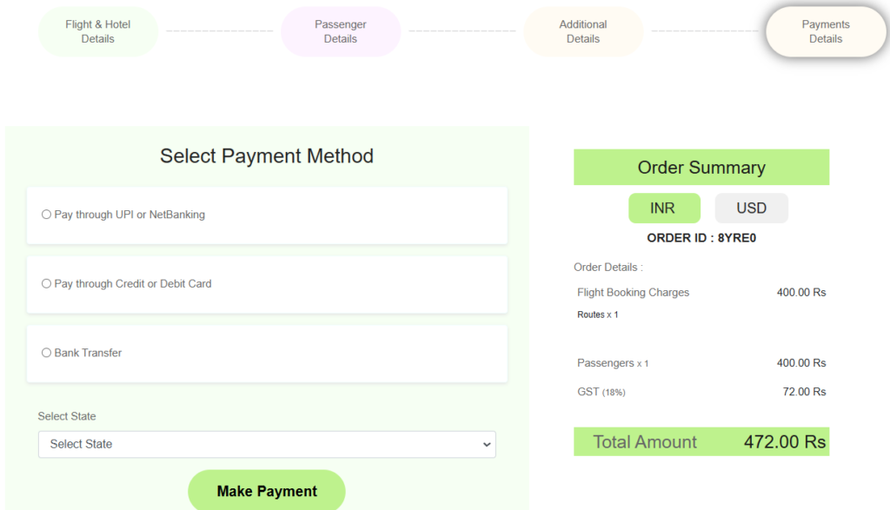The width and height of the screenshot is (890, 510).
Task: Navigate to the Additional Details step
Action: click(582, 31)
